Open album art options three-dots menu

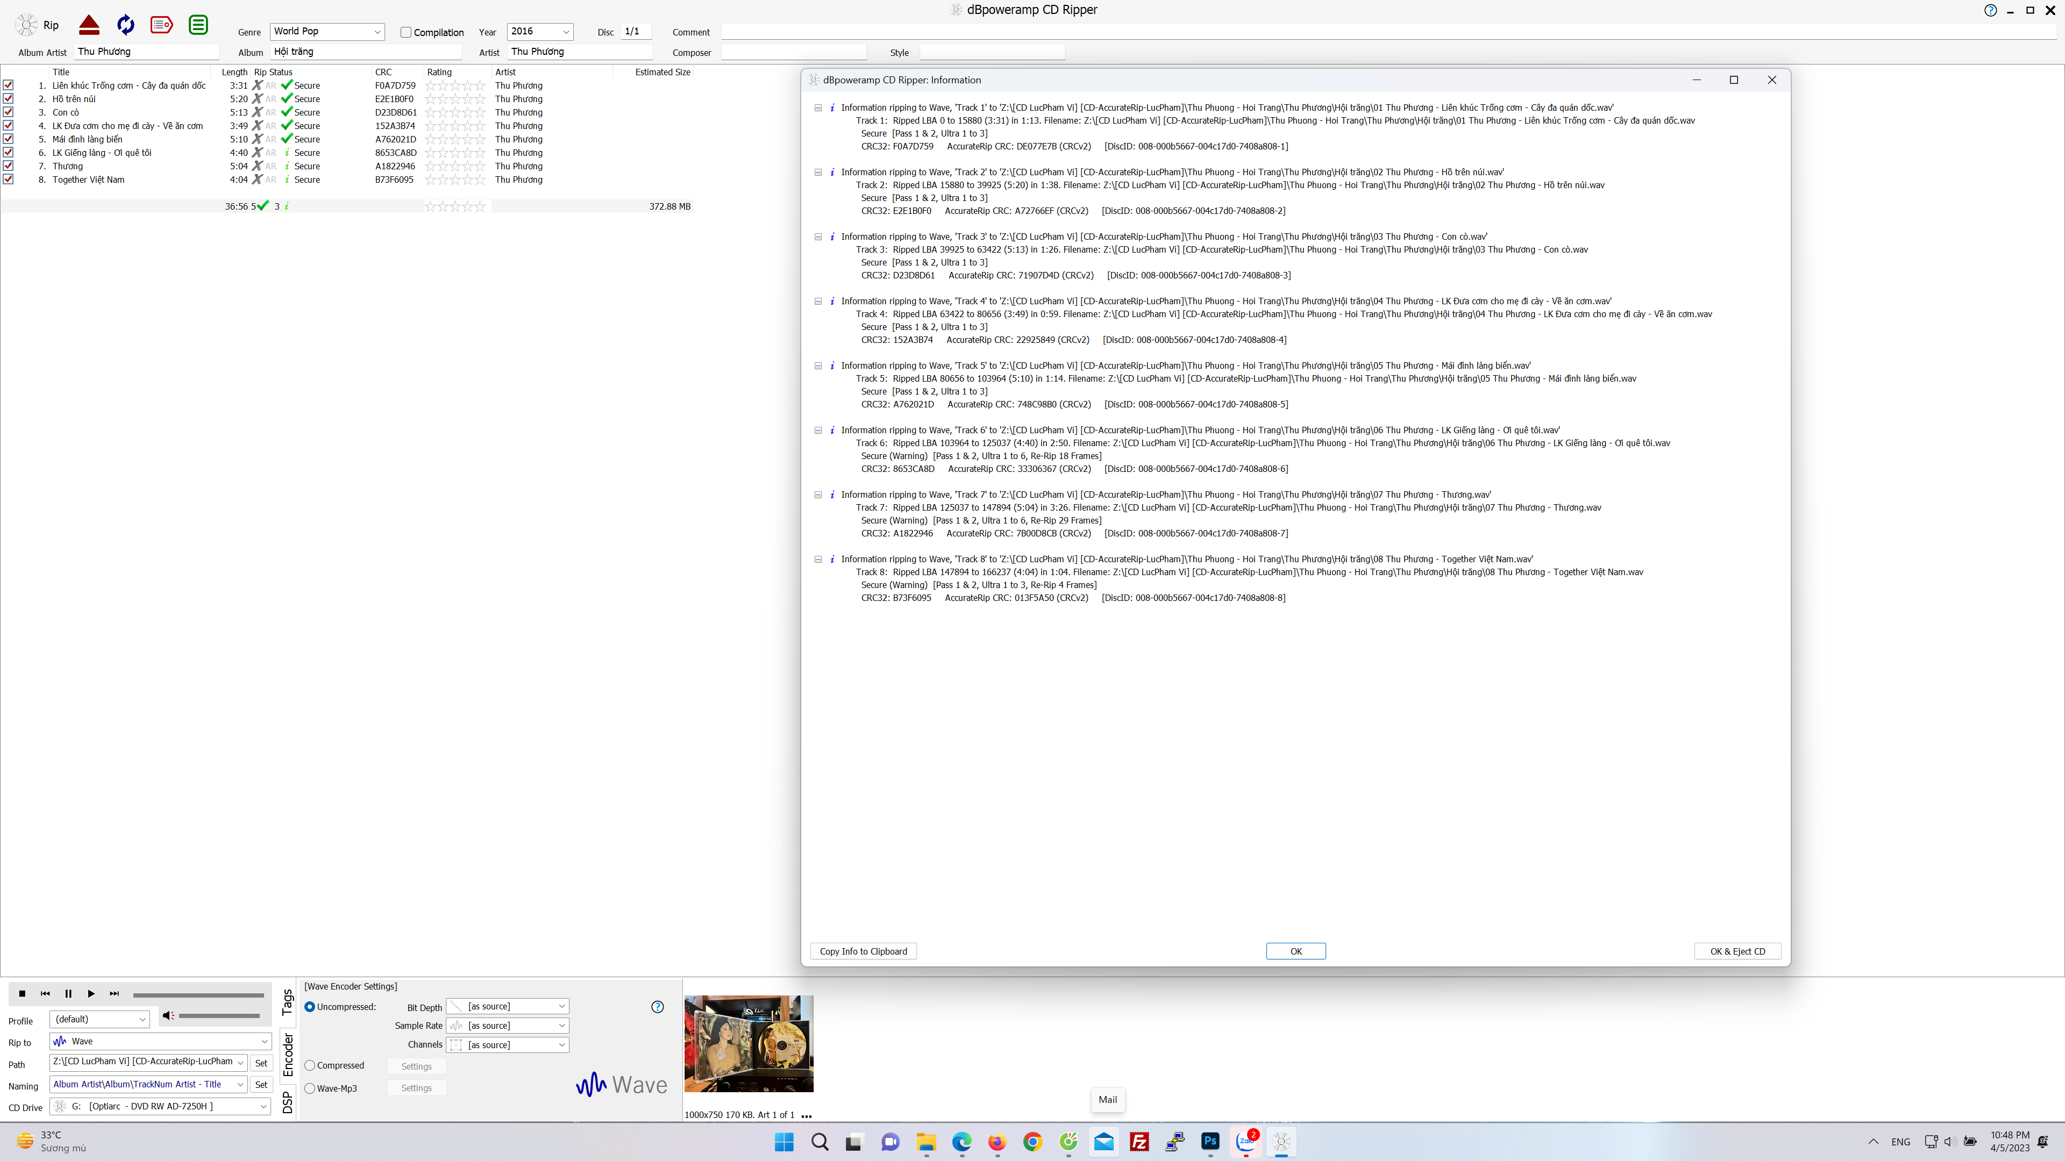(x=807, y=1115)
